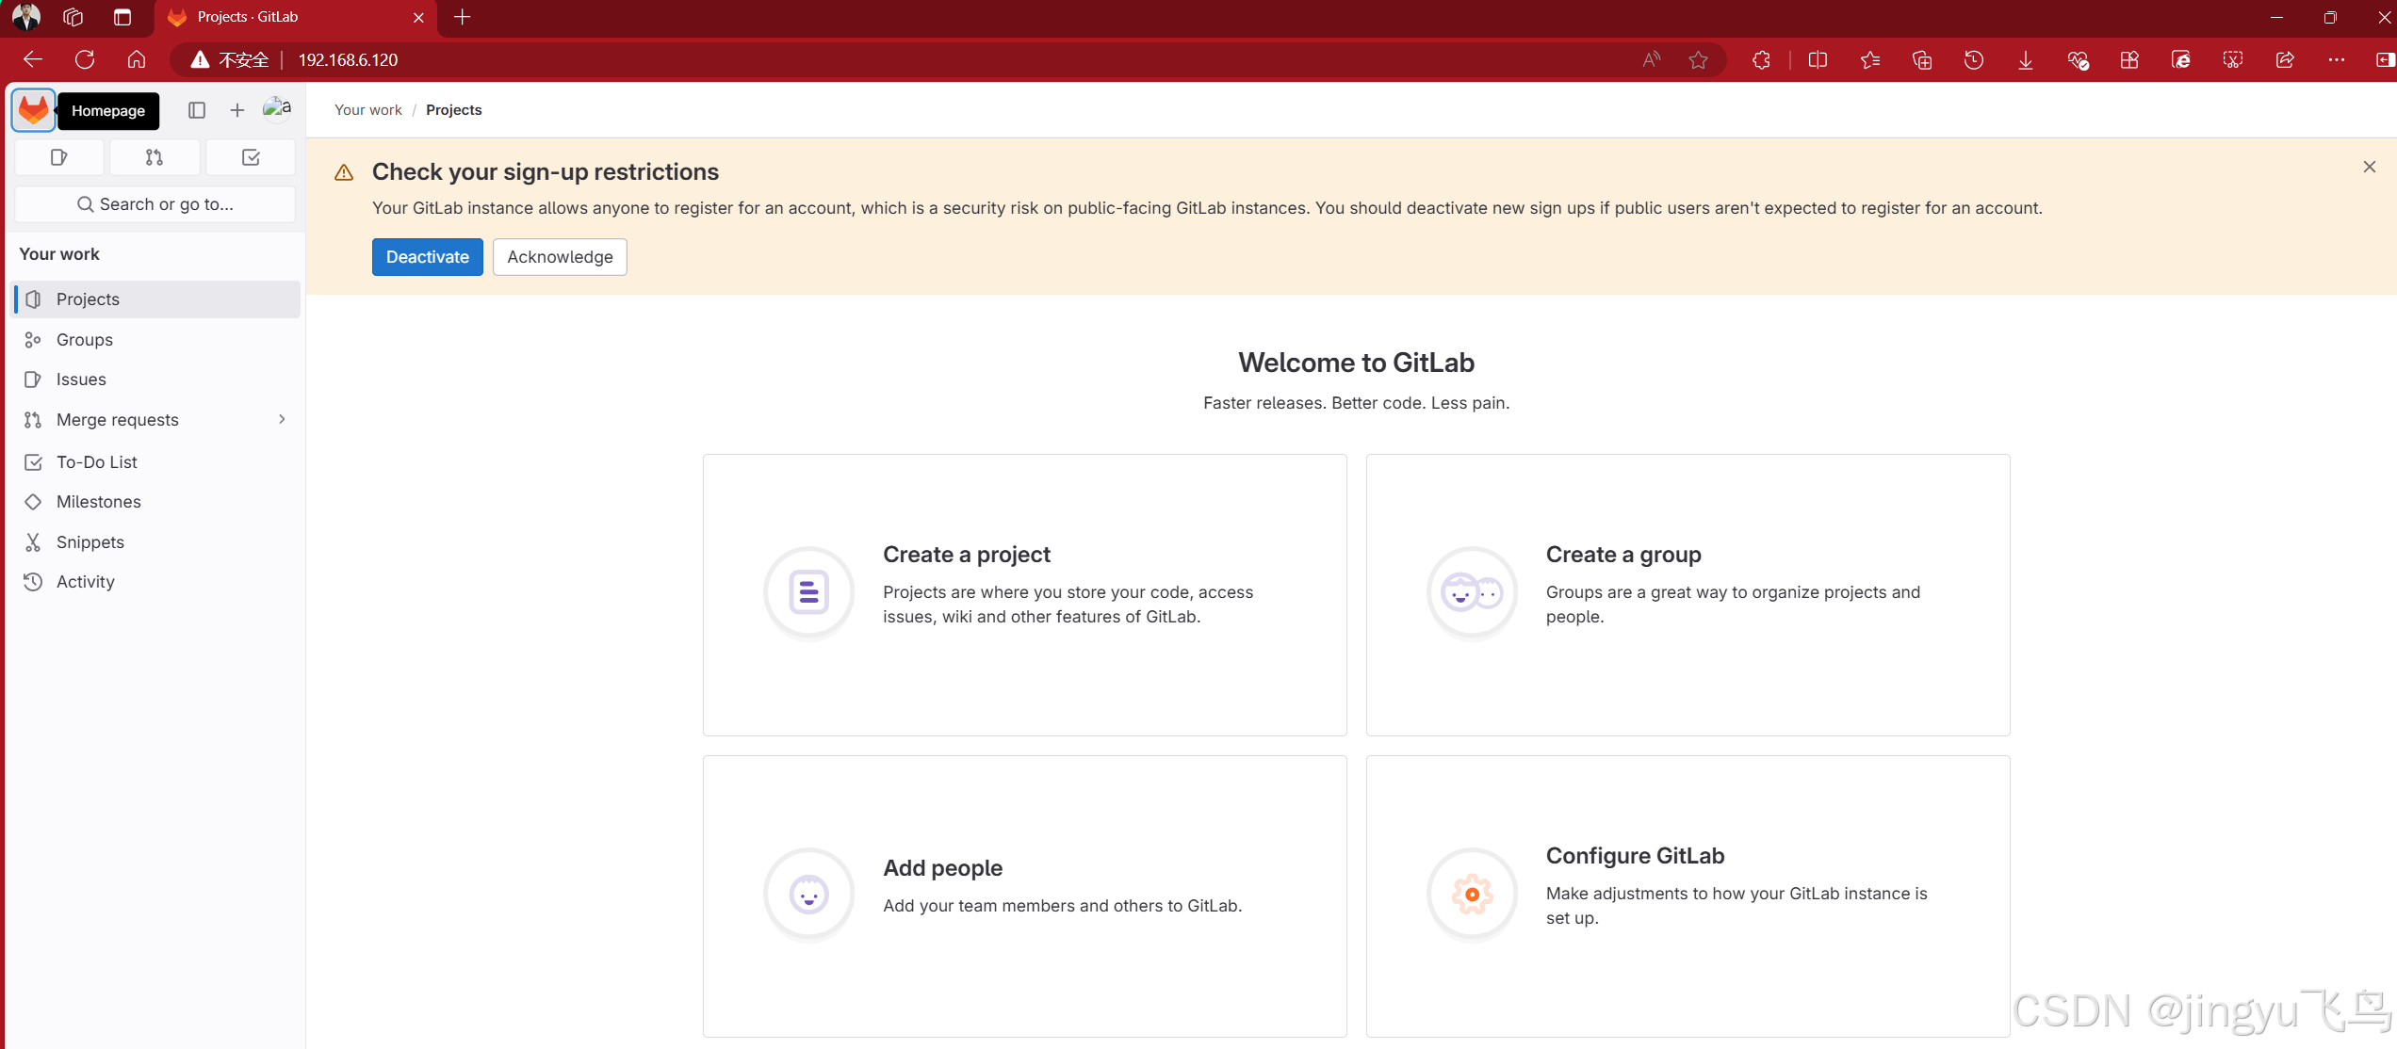
Task: Open the to-do items shortcut icon
Action: 251,157
